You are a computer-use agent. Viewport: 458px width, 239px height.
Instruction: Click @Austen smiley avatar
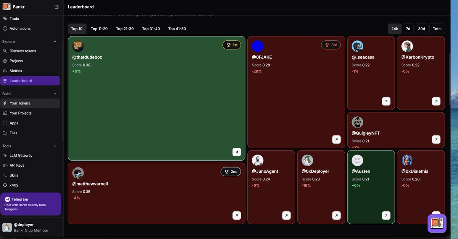357,160
